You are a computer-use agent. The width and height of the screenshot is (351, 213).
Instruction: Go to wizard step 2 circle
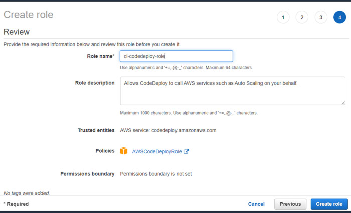(x=302, y=17)
